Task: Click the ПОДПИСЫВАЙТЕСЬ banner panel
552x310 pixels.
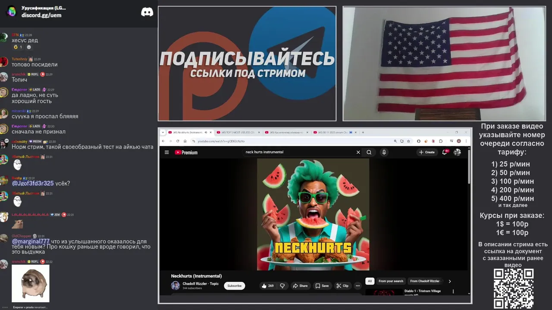Action: [x=247, y=63]
